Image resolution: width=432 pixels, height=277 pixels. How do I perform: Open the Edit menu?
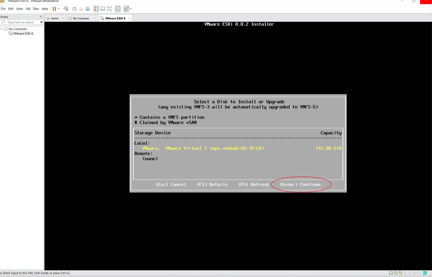click(x=11, y=9)
